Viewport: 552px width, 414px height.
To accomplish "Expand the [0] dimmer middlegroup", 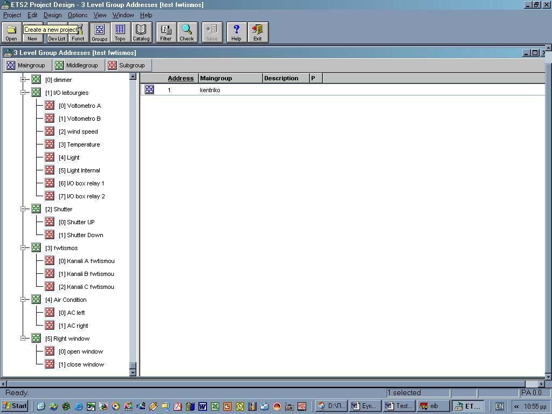I will [23, 80].
